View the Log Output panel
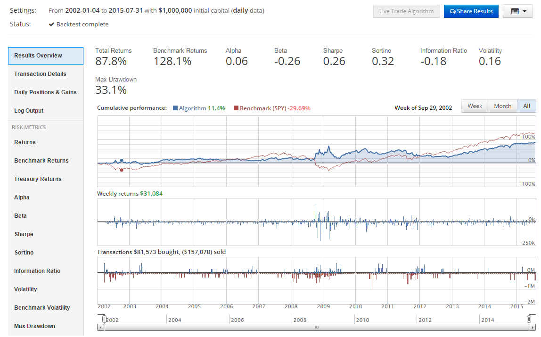Image resolution: width=541 pixels, height=337 pixels. (x=29, y=111)
